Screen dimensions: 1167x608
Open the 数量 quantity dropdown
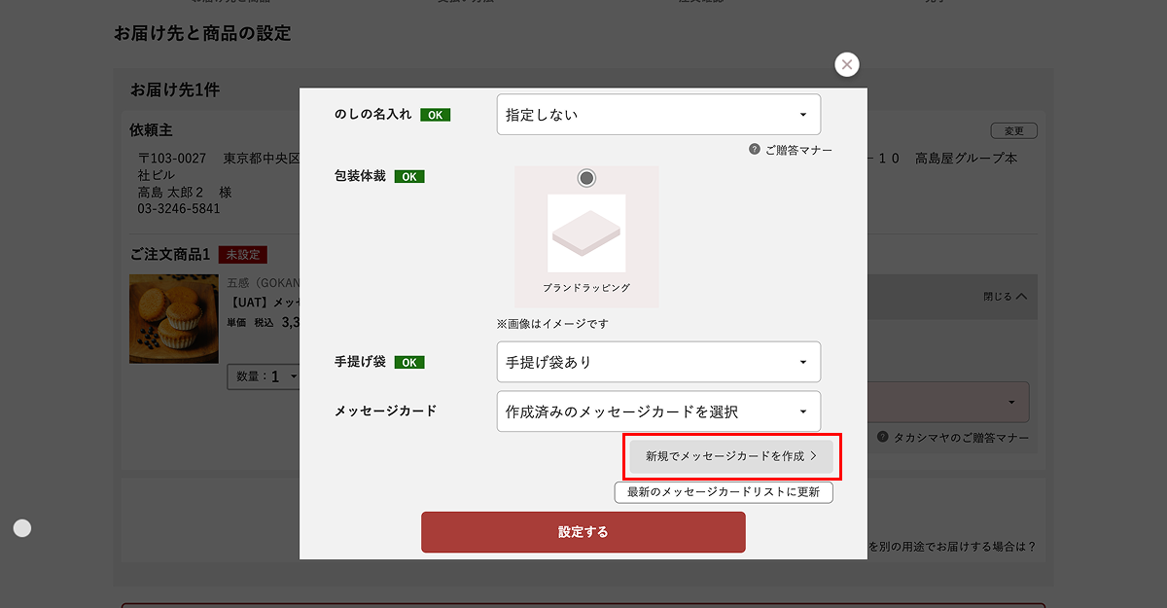tap(263, 376)
